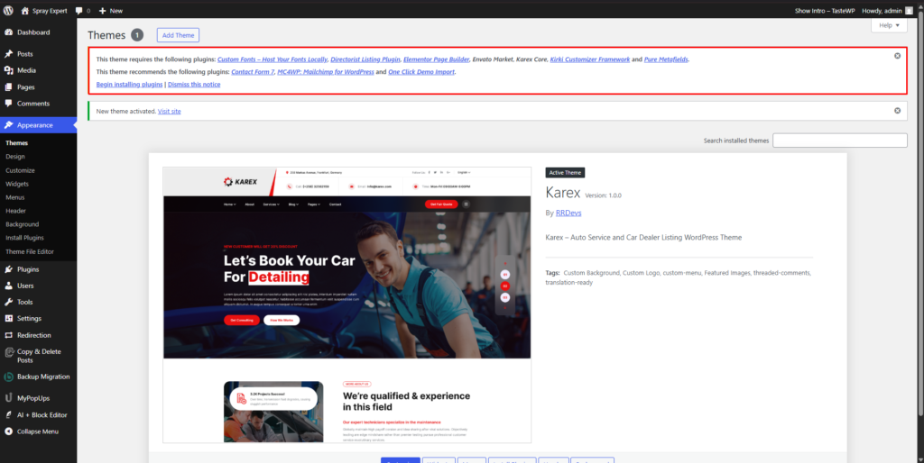
Task: Open the Plugins menu
Action: click(28, 269)
